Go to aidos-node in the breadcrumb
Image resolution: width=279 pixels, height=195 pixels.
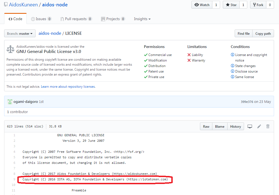tap(50, 33)
